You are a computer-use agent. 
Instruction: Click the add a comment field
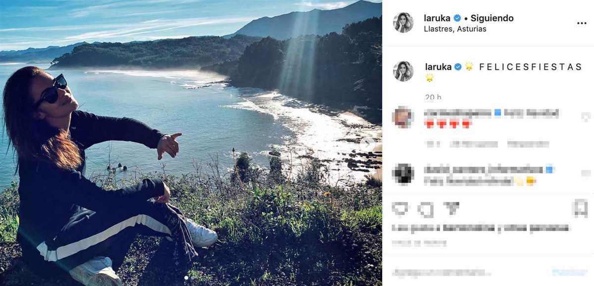click(x=465, y=272)
